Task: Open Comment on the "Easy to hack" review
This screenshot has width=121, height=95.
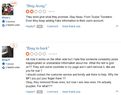Action: pyautogui.click(x=52, y=92)
